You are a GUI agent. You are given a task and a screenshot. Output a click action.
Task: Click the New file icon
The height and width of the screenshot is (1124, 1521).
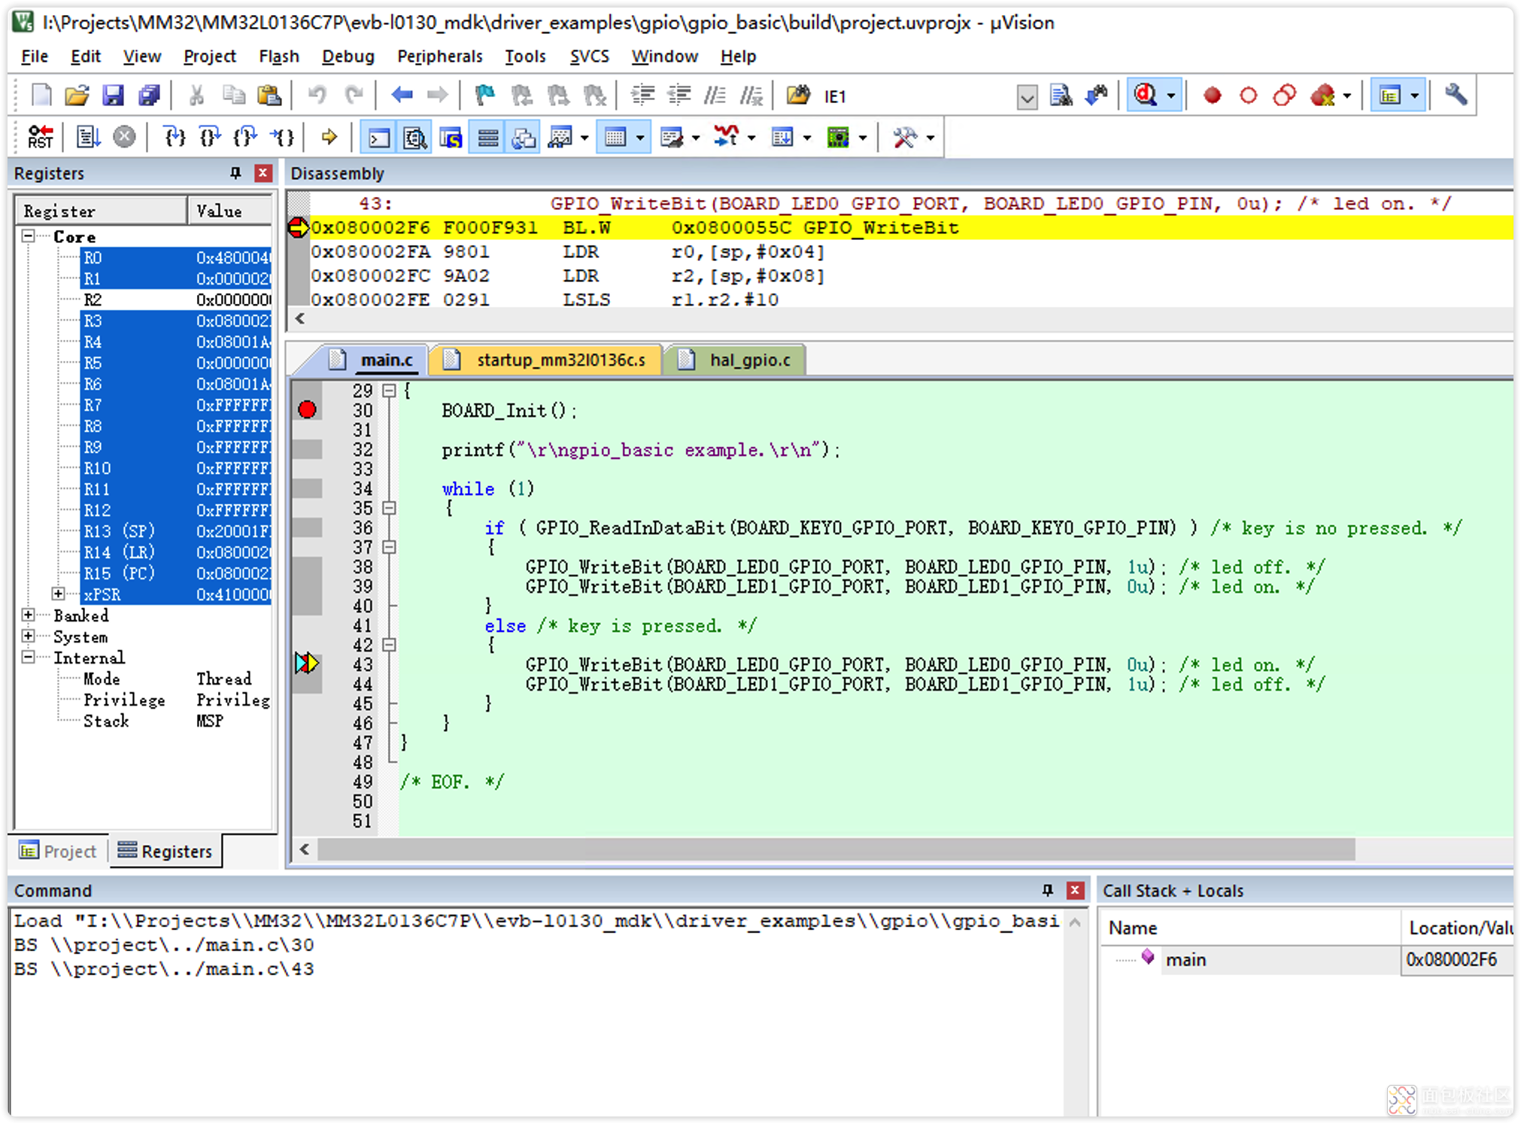pos(41,96)
